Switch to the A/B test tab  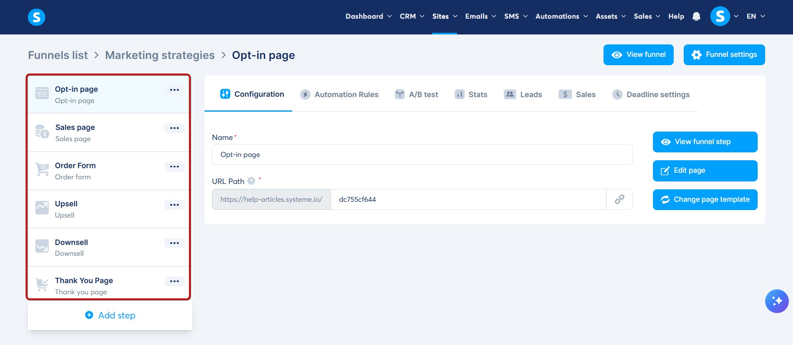[416, 95]
